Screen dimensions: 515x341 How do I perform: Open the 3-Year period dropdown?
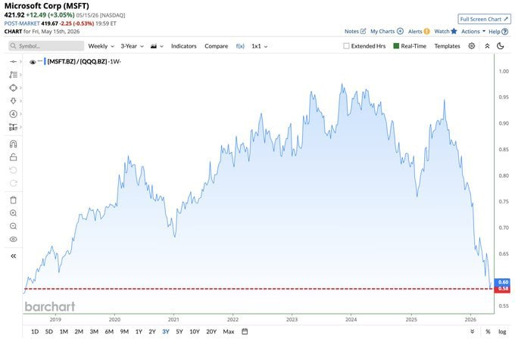pos(132,46)
